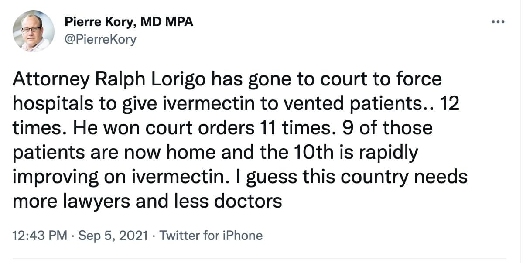Open the three-dot more options menu
Screen dimensions: 523x263
point(499,22)
